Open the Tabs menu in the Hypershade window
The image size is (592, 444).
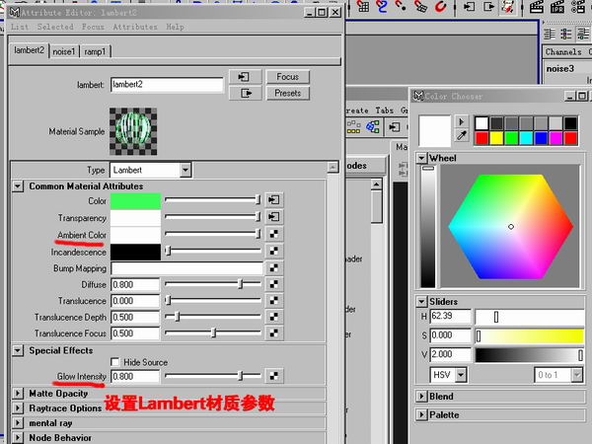pos(385,111)
